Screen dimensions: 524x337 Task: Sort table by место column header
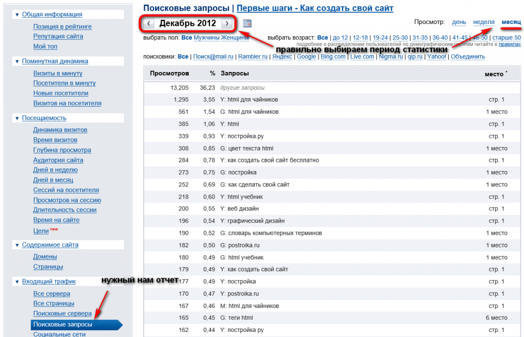[x=494, y=74]
